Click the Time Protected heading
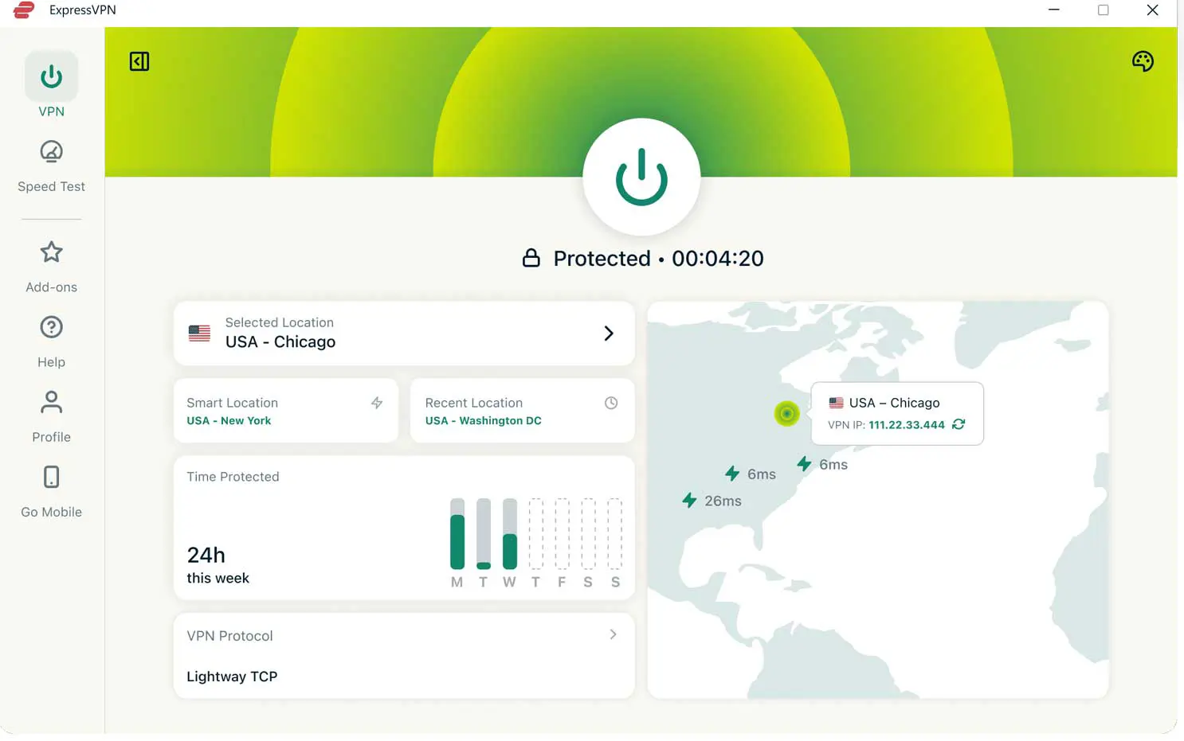This screenshot has height=741, width=1184. pos(233,477)
